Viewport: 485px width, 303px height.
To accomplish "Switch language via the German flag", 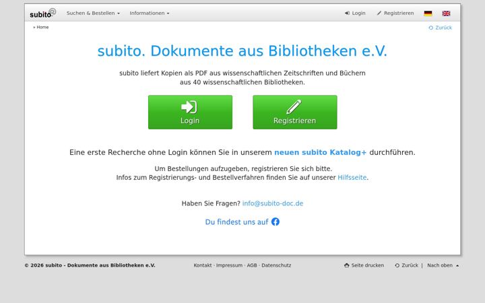I will 428,13.
